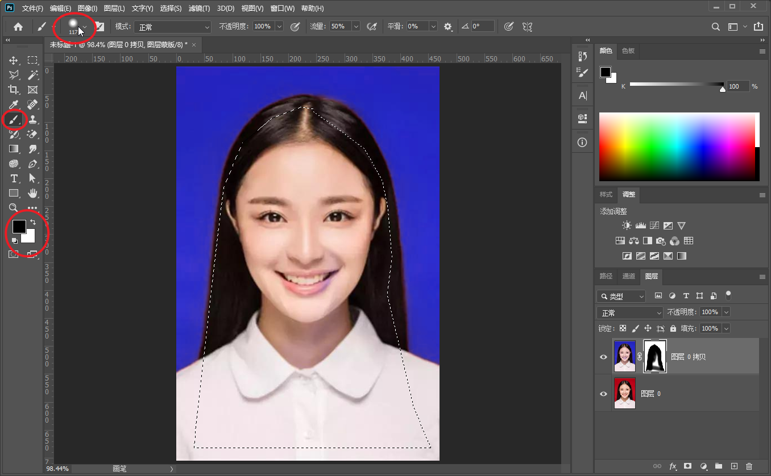Click the delete layer trash icon

pyautogui.click(x=749, y=466)
